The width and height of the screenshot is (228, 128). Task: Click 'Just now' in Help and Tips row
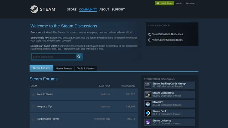[105, 106]
